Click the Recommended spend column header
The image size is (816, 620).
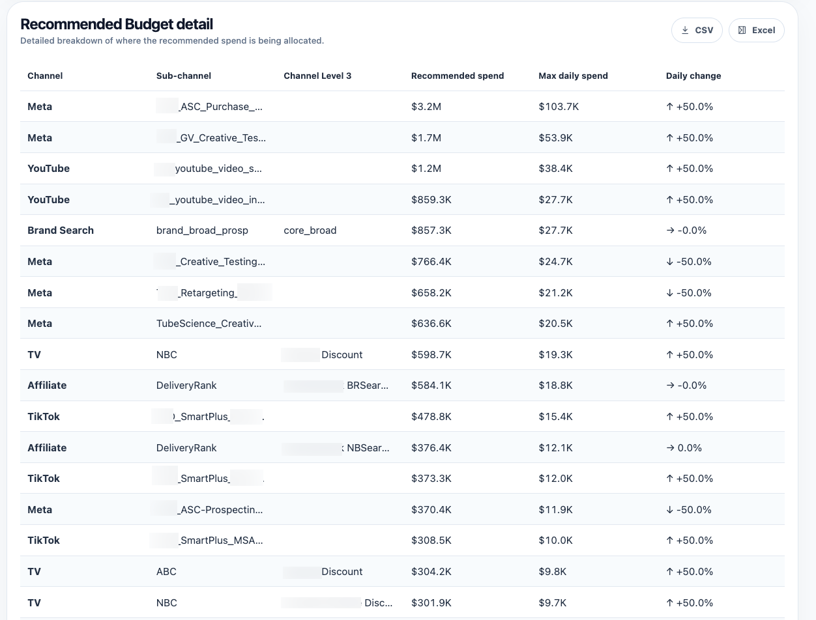(x=458, y=76)
